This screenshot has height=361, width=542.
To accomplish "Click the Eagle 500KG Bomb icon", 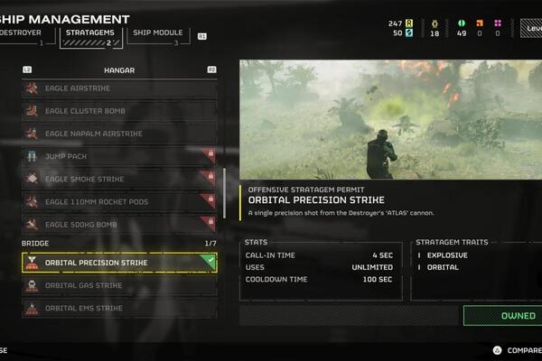I will click(x=32, y=225).
